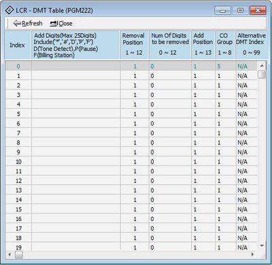272x265 pixels.
Task: Click the CO Group column header
Action: (x=225, y=45)
